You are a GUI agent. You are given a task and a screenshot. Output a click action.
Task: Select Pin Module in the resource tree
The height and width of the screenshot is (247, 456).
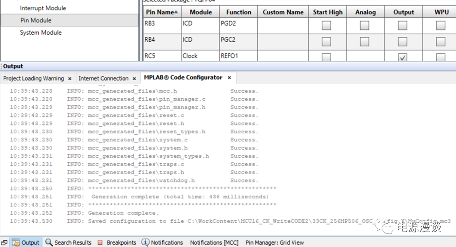pos(36,20)
